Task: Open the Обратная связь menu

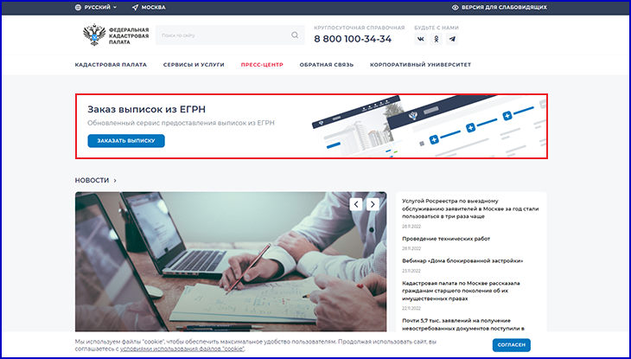Action: [326, 65]
